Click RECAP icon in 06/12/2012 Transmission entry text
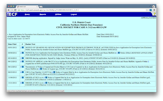This screenshot has height=101, width=163. (41, 69)
